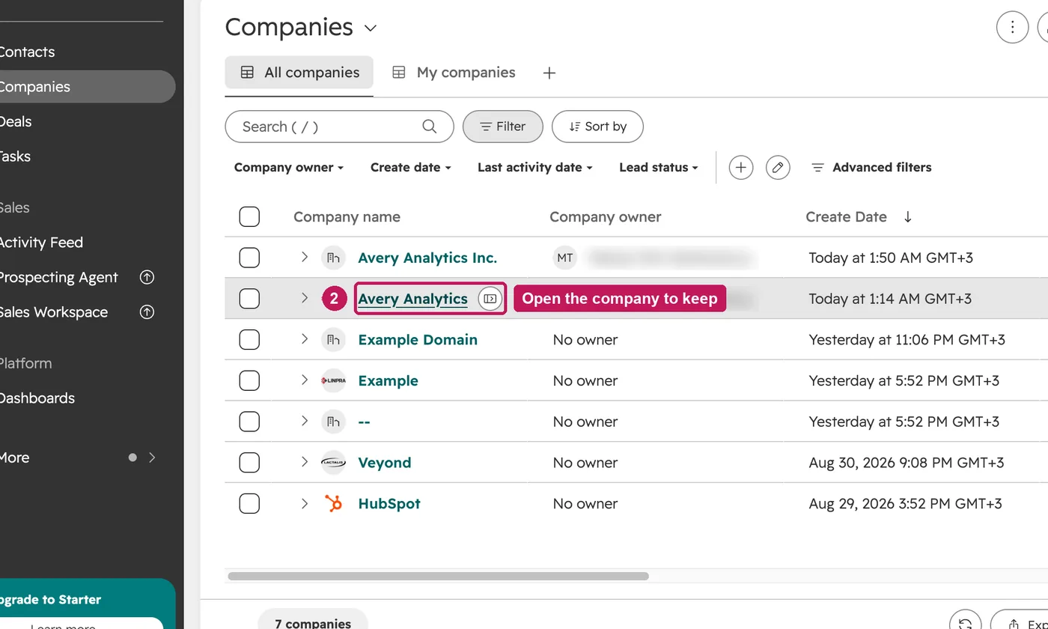Expand the HubSpot row chevron

[x=305, y=504]
